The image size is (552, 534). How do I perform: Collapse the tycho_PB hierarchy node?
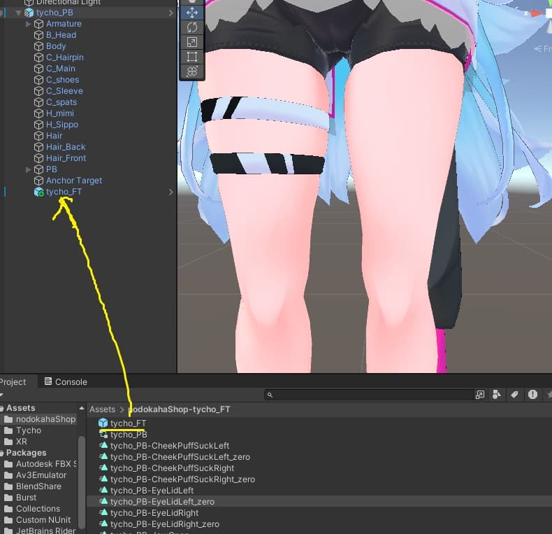[x=18, y=13]
